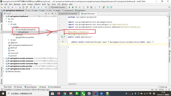Switch to IntelliJ IDEA taskbar icon
This screenshot has height=96, width=171.
pos(95,93)
